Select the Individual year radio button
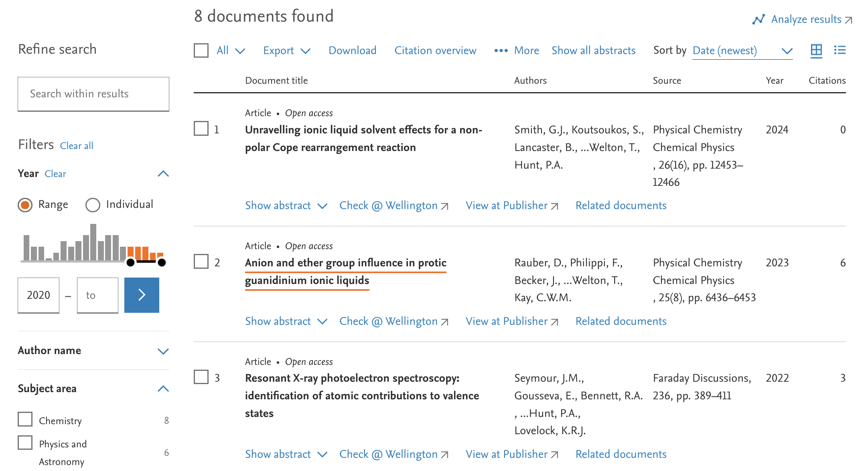 coord(93,205)
